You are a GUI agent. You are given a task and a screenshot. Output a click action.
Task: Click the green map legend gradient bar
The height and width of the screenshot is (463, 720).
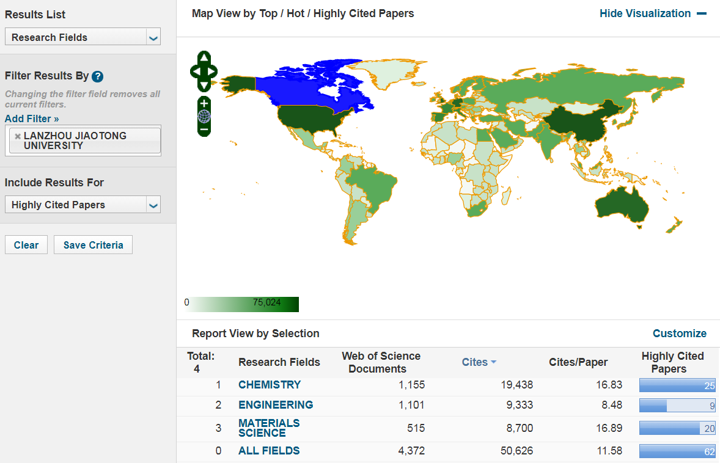coord(241,304)
